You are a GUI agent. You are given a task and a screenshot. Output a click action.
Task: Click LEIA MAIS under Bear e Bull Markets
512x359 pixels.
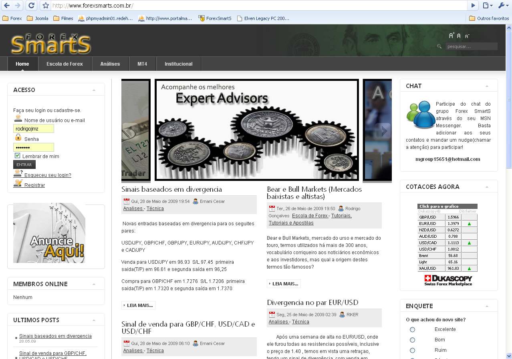tap(284, 284)
